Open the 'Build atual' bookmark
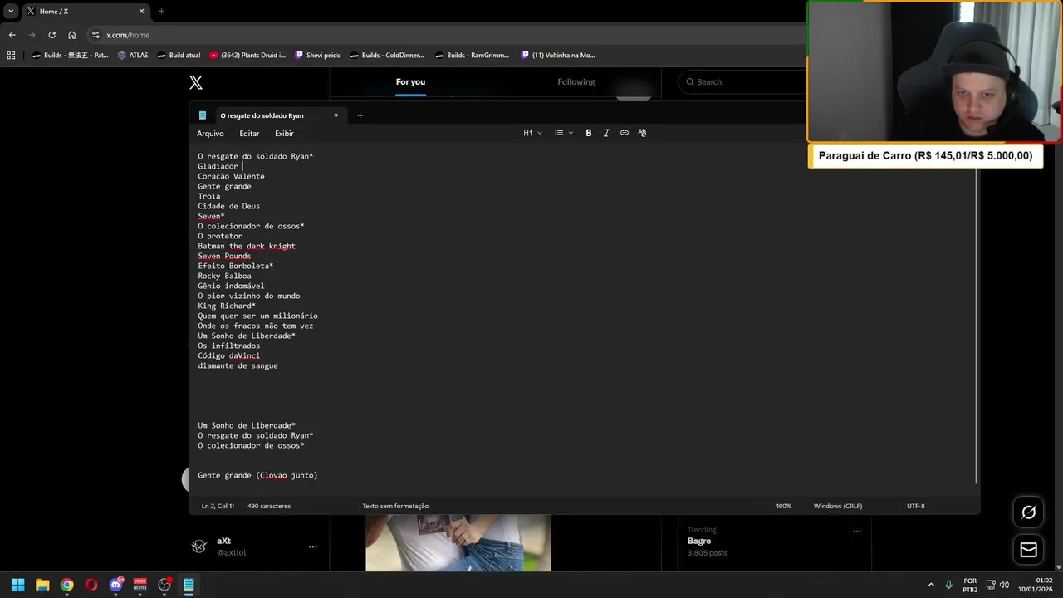 [179, 56]
